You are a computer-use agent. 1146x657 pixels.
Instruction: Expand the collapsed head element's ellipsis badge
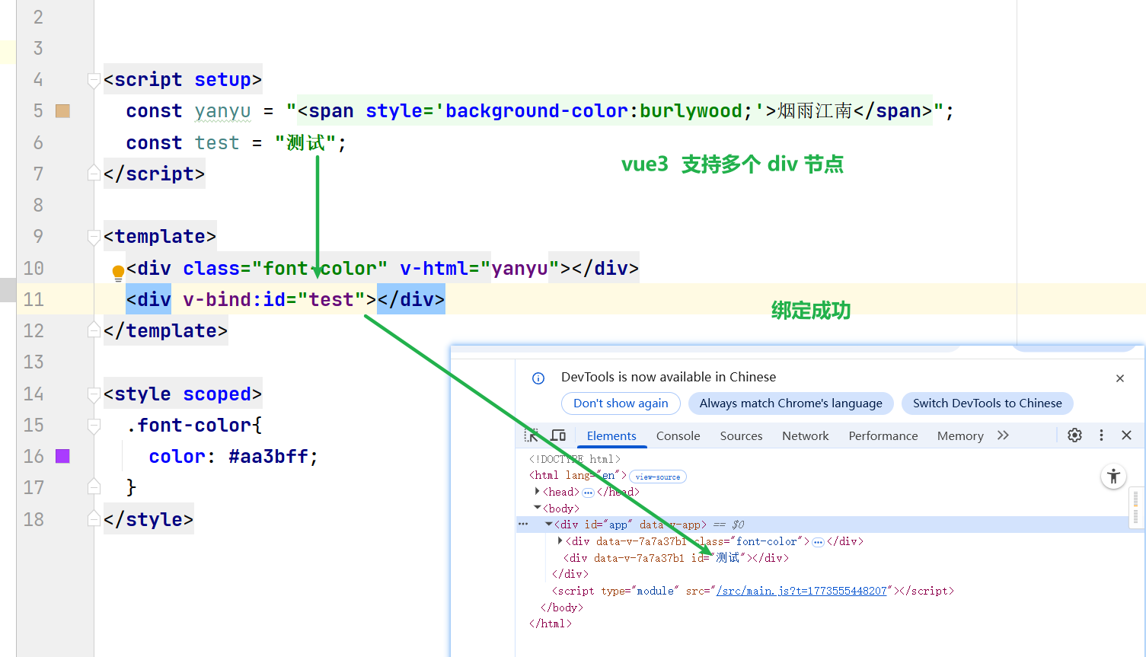pyautogui.click(x=588, y=493)
